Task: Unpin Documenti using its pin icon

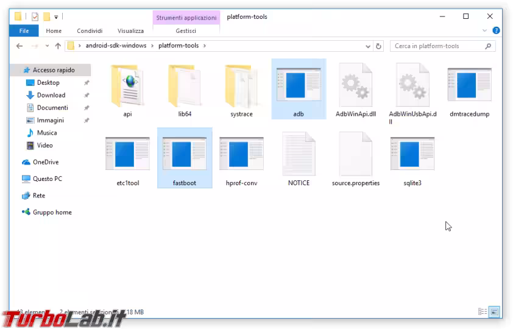Action: tap(87, 108)
